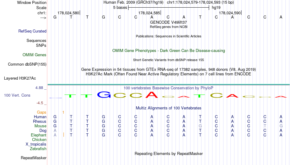Click the PhyloP minimum value -4.5
Viewport: 290px width, 165px height.
pyautogui.click(x=40, y=103)
